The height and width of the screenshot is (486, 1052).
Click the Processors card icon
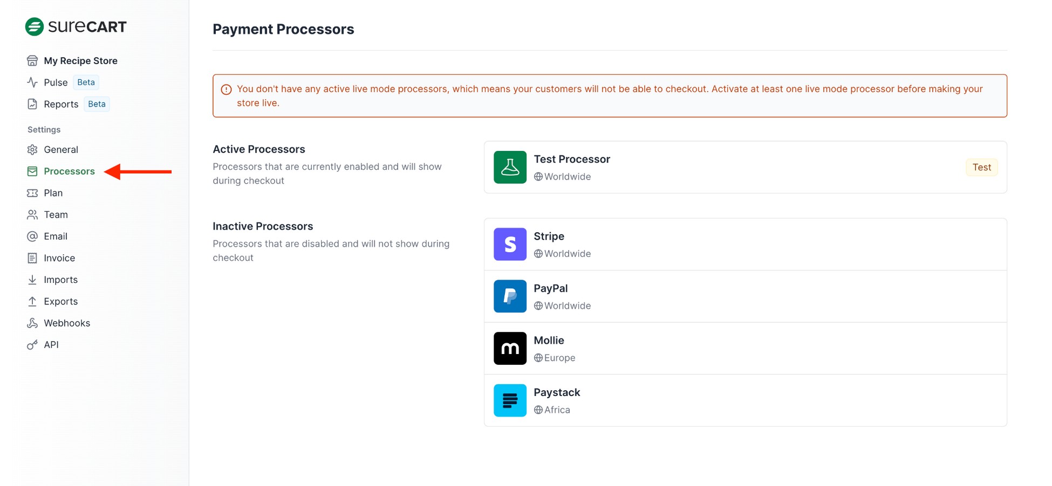(x=32, y=171)
